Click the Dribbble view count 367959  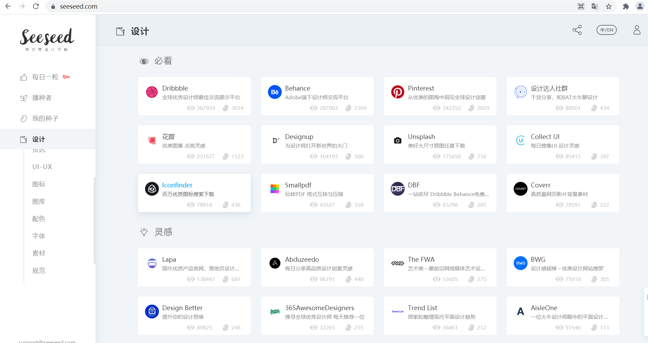(x=201, y=108)
